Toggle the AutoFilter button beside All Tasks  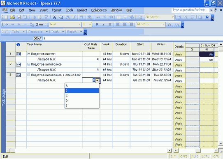pos(170,24)
